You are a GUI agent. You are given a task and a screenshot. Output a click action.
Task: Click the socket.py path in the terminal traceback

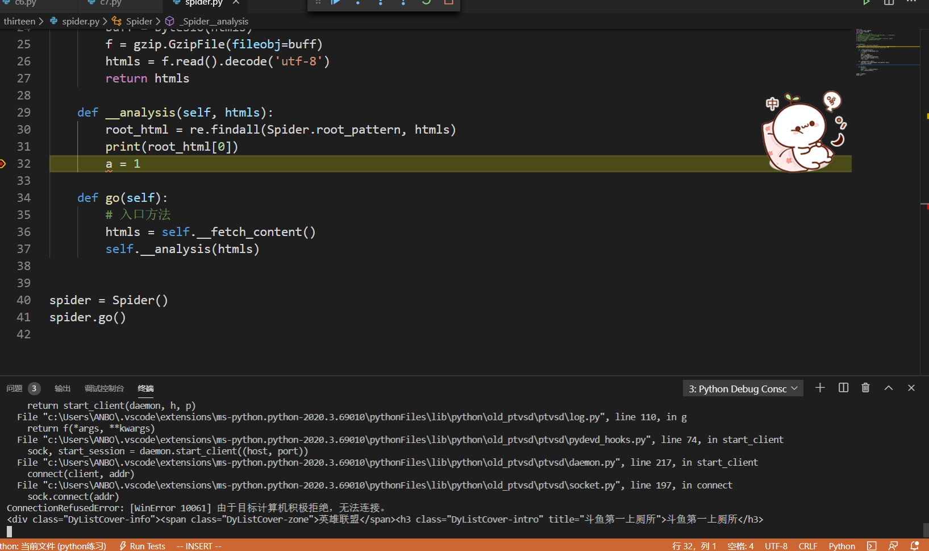(332, 485)
